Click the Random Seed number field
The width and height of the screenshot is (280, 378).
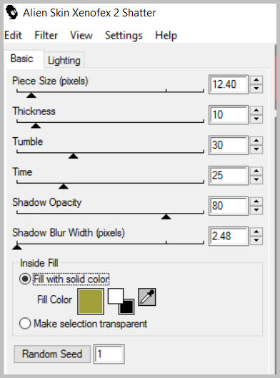[x=109, y=354]
